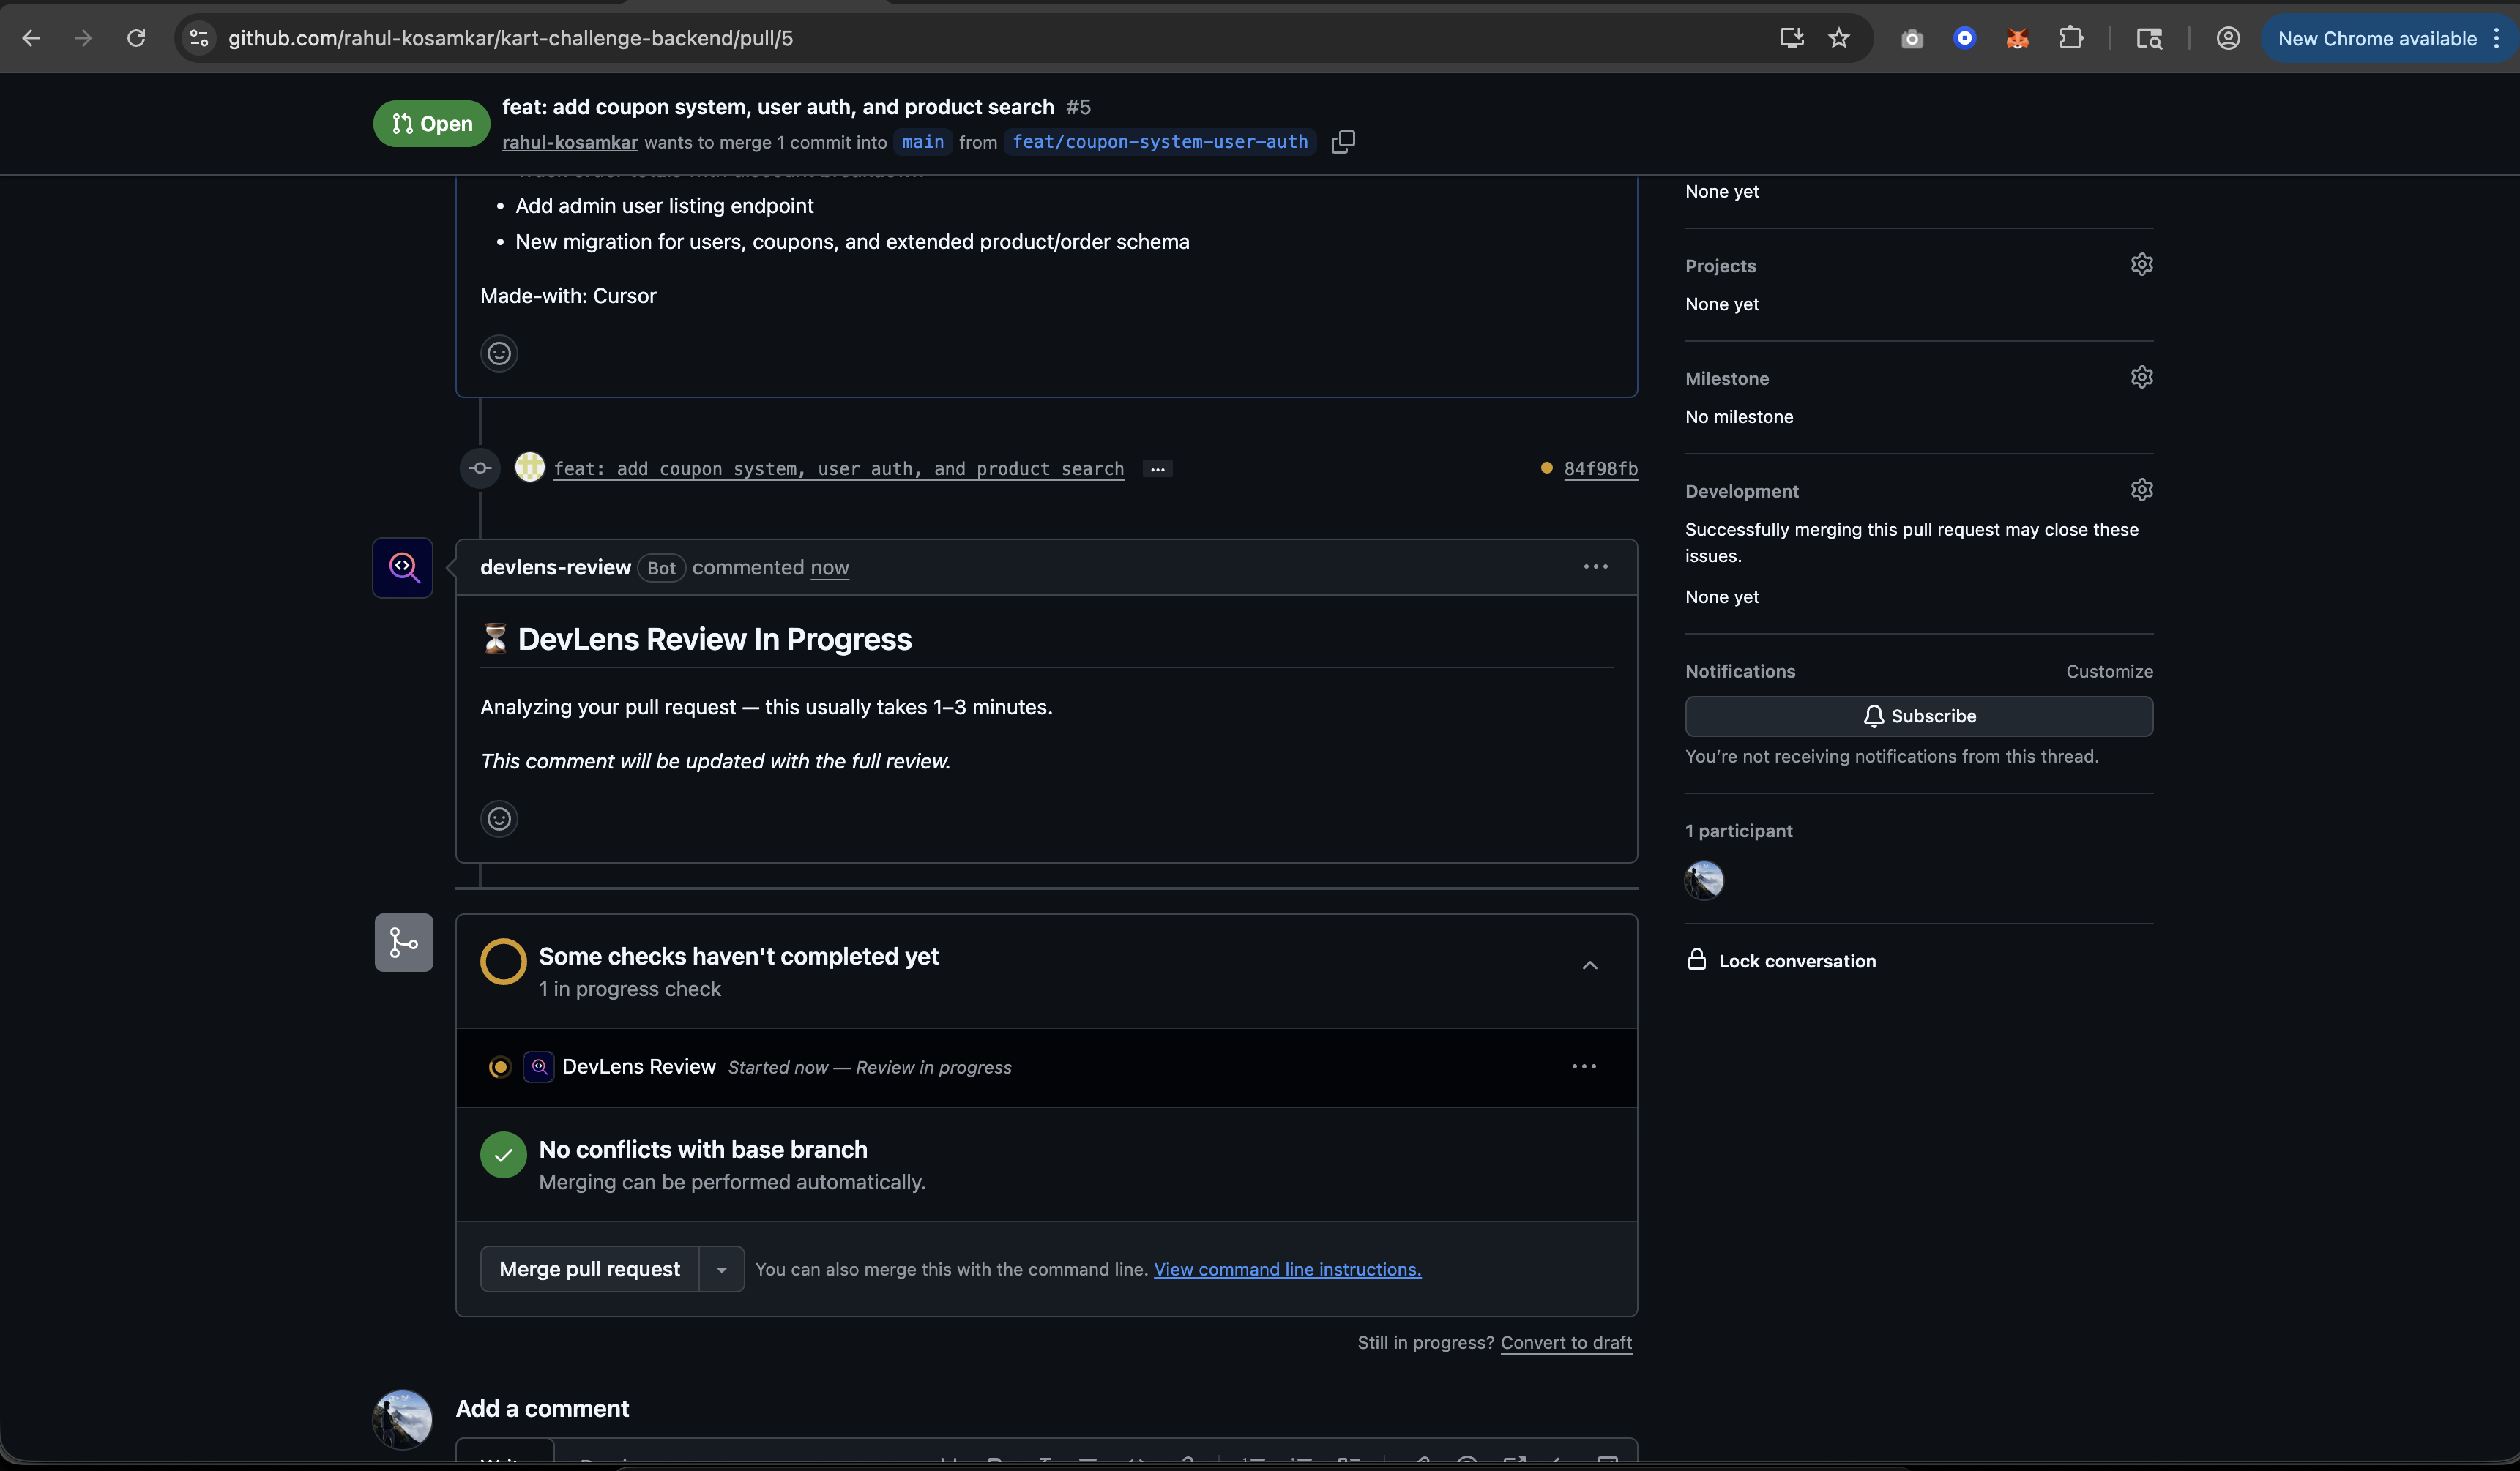
Task: Install the page as an app
Action: (x=1791, y=38)
